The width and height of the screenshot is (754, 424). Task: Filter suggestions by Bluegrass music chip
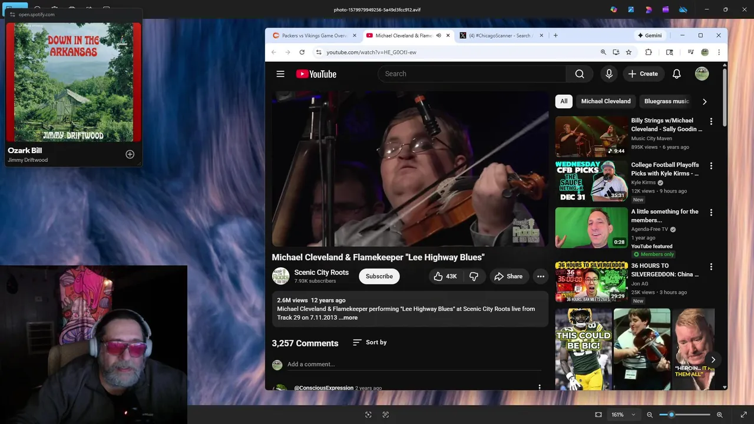[666, 101]
